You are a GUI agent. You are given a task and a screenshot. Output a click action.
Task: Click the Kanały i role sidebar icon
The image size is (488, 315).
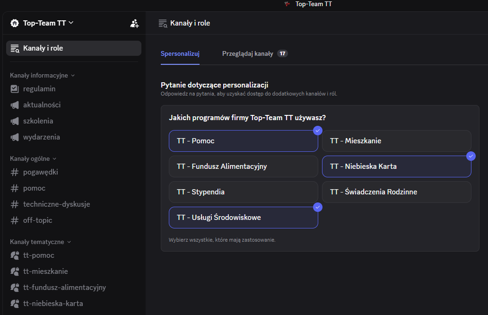(15, 48)
